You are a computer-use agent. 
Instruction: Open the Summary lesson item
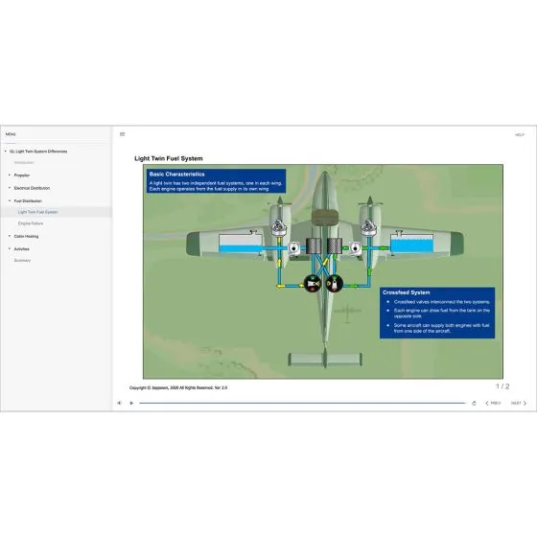click(22, 260)
